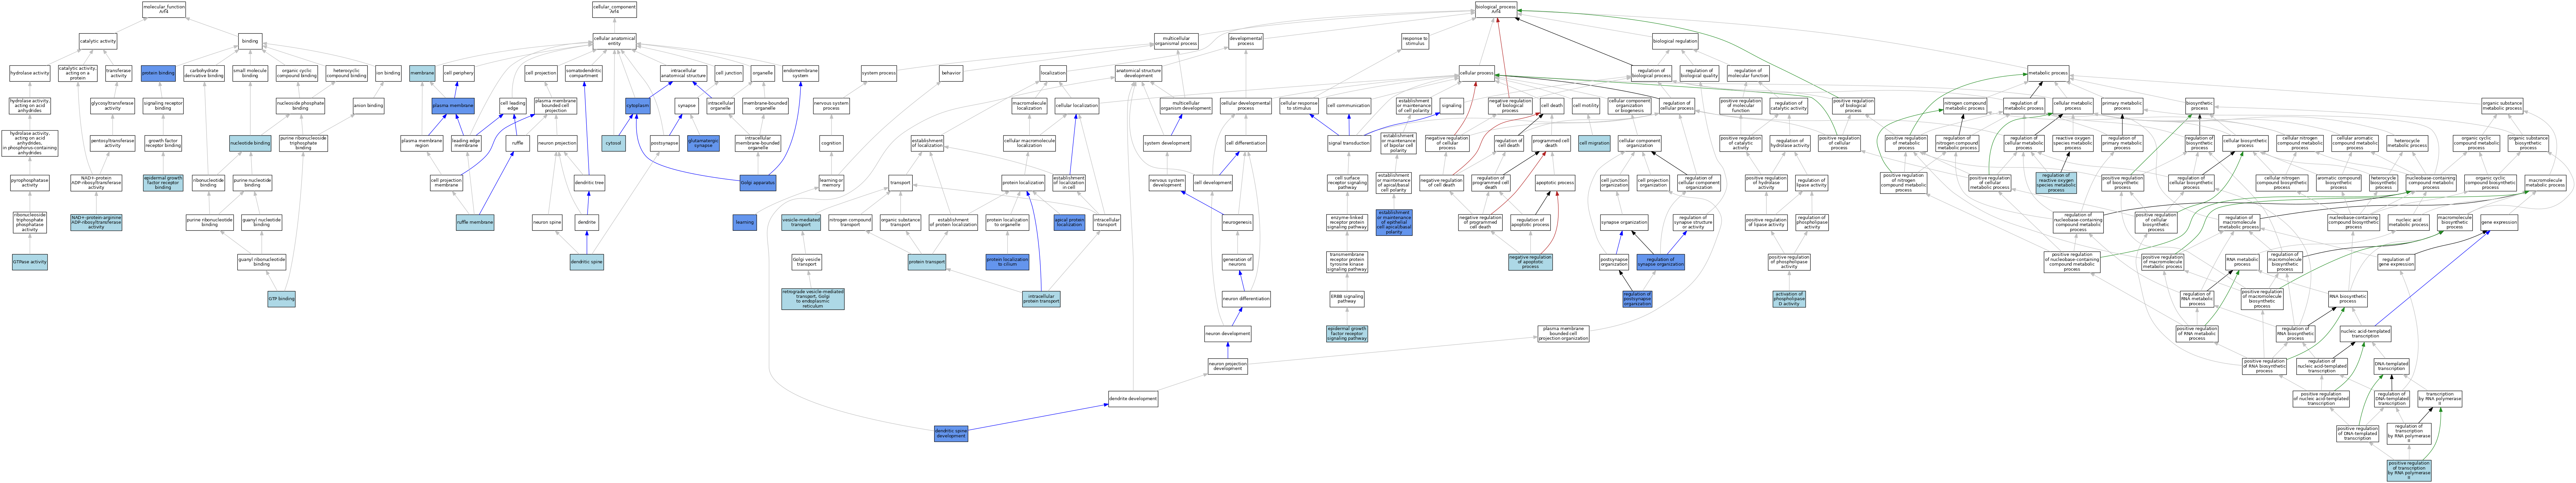Viewport: 2576px width, 483px height.
Task: Click the 'glutamatergic synapse' node
Action: 703,143
